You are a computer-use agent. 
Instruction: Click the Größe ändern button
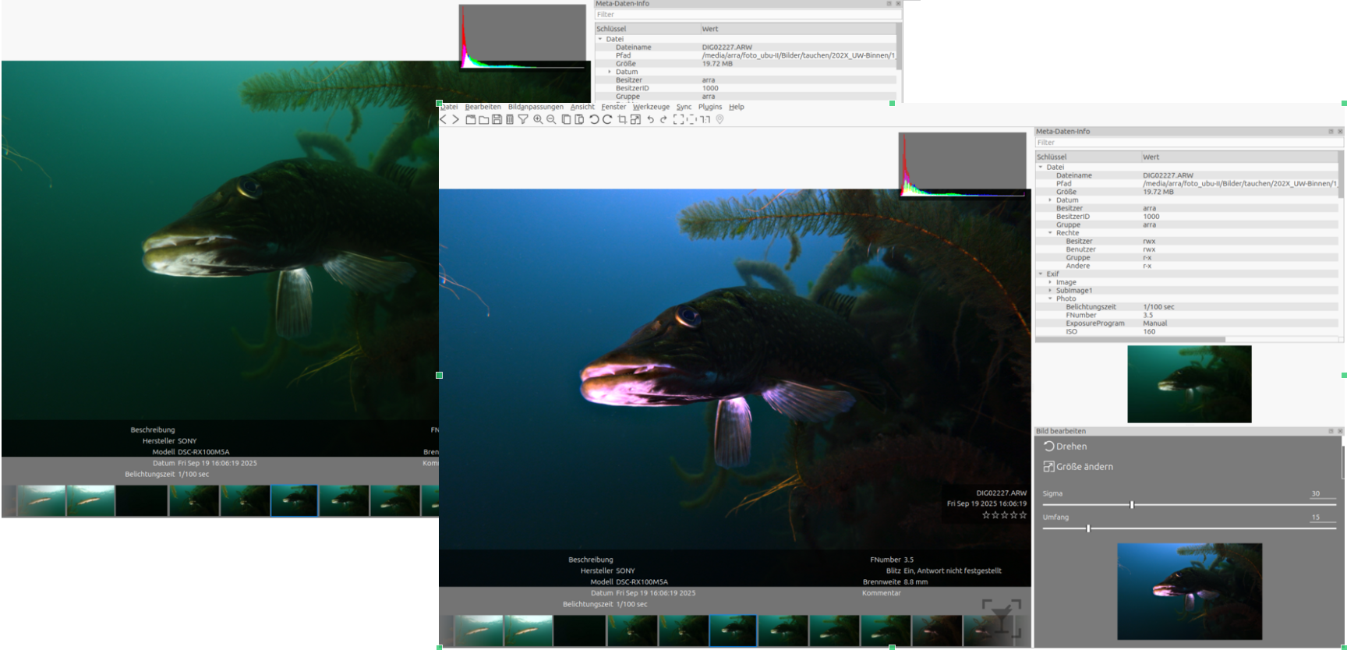[x=1078, y=467]
